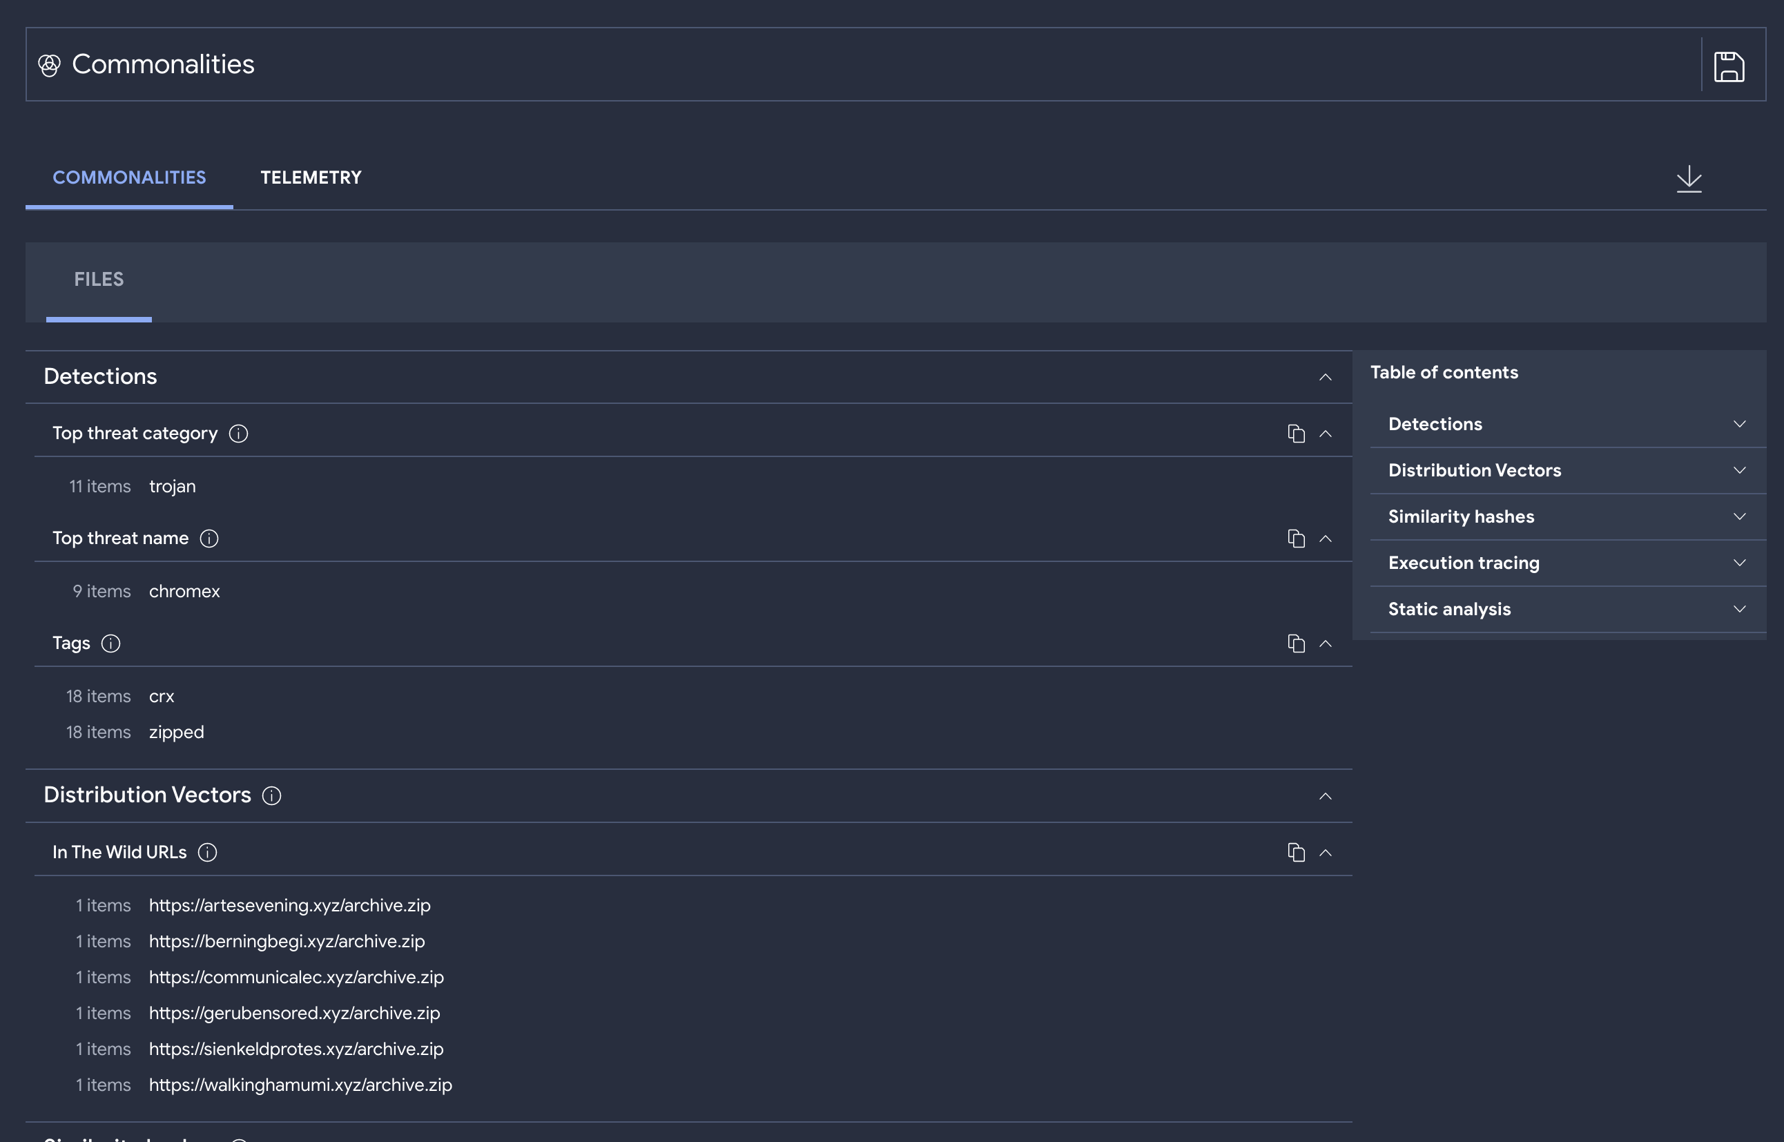Click info icon next to Tags
The height and width of the screenshot is (1142, 1784).
(110, 643)
